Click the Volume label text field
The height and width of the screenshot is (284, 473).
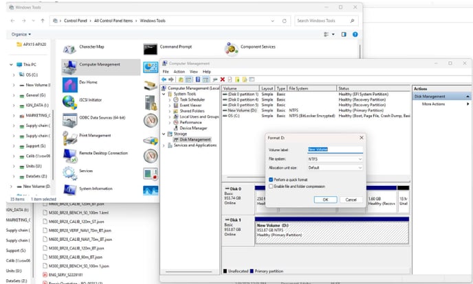[x=335, y=150]
